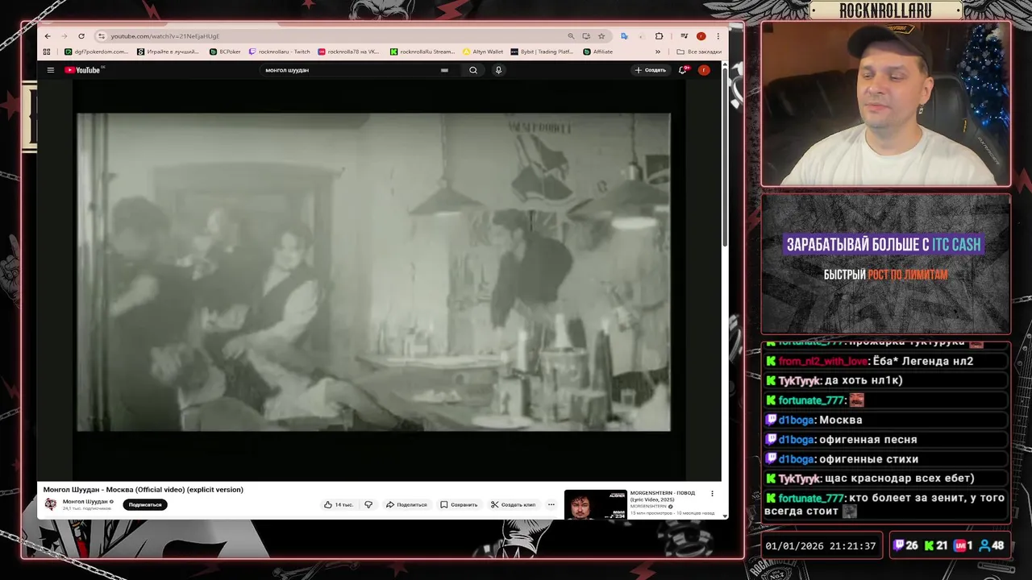Expand the hidden bookmarks chevron
The image size is (1032, 580).
(658, 52)
